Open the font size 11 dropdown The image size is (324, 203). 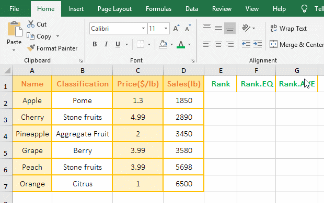(x=166, y=29)
